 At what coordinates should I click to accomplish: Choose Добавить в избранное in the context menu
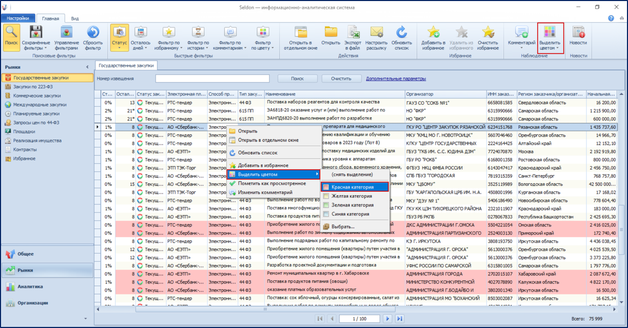(x=273, y=165)
